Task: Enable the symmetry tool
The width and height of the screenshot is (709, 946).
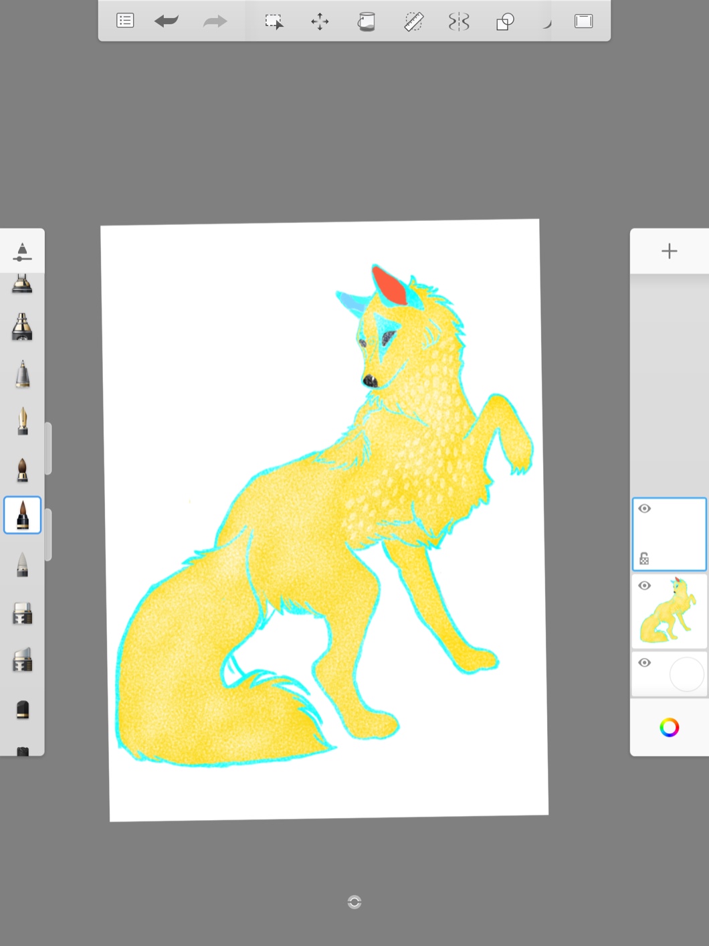Action: (x=459, y=21)
